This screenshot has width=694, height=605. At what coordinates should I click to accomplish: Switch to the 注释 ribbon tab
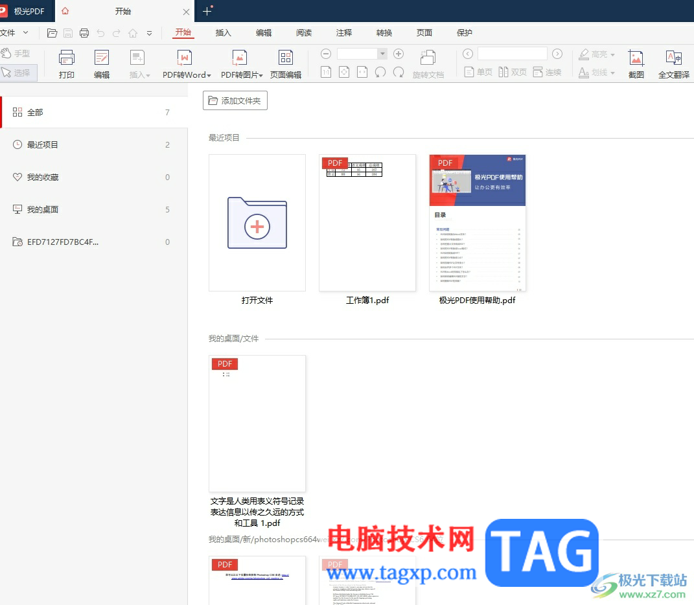pos(344,33)
